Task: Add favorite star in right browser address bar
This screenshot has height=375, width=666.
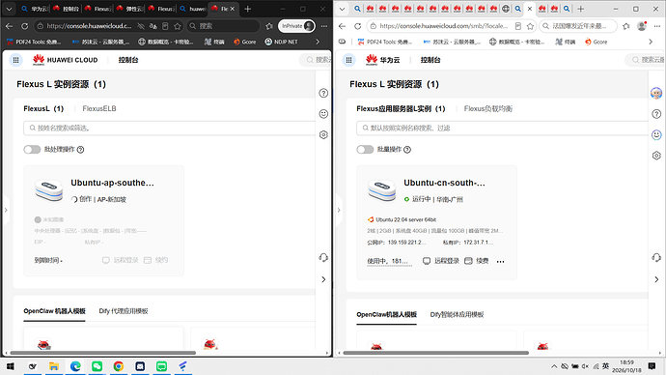Action: 530,26
